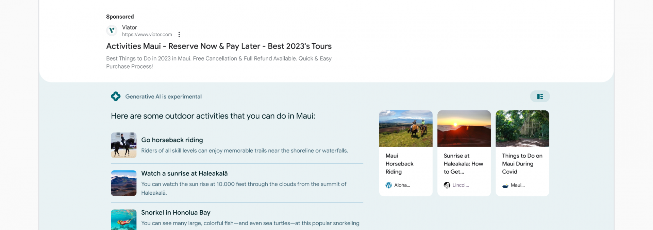The height and width of the screenshot is (230, 653).
Task: Click the Viator logo icon
Action: 112,31
